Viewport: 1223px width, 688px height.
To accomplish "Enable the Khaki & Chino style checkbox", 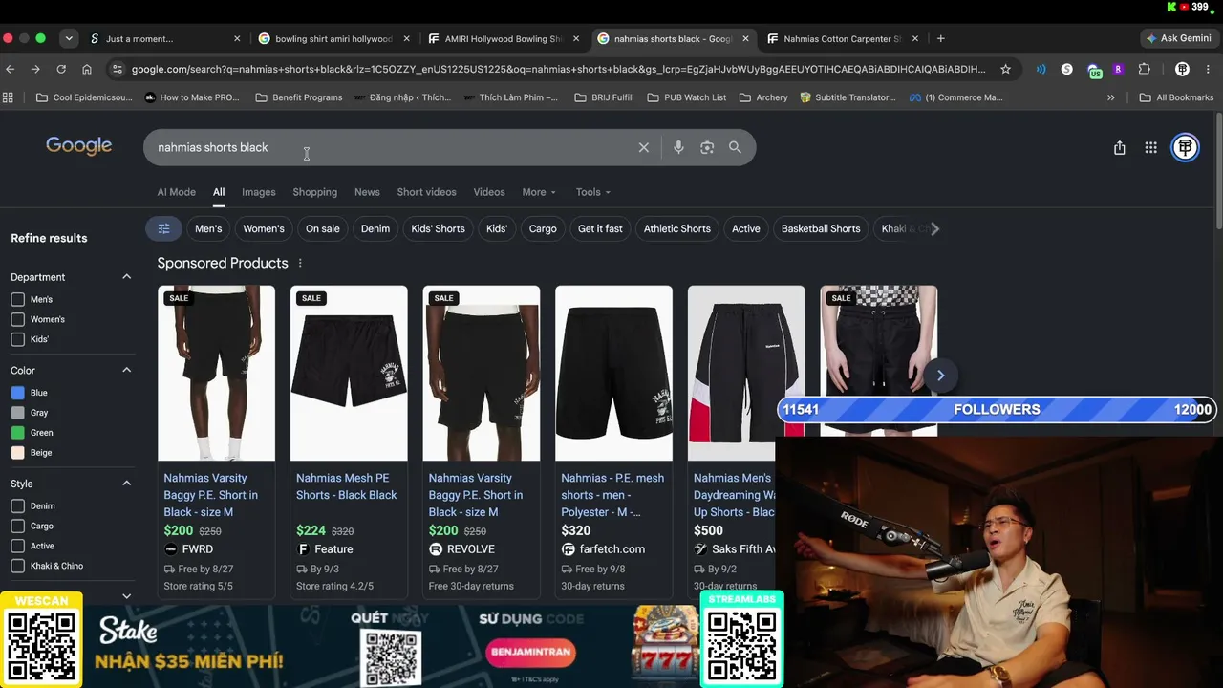I will (x=17, y=566).
